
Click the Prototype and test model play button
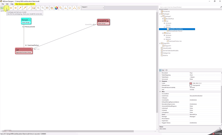click(6, 8)
